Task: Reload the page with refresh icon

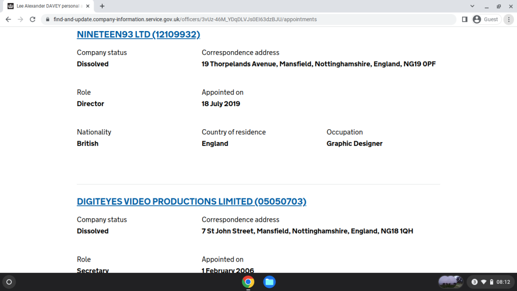Action: pyautogui.click(x=32, y=20)
